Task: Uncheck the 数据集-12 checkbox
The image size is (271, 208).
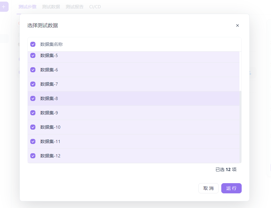Action: point(33,156)
